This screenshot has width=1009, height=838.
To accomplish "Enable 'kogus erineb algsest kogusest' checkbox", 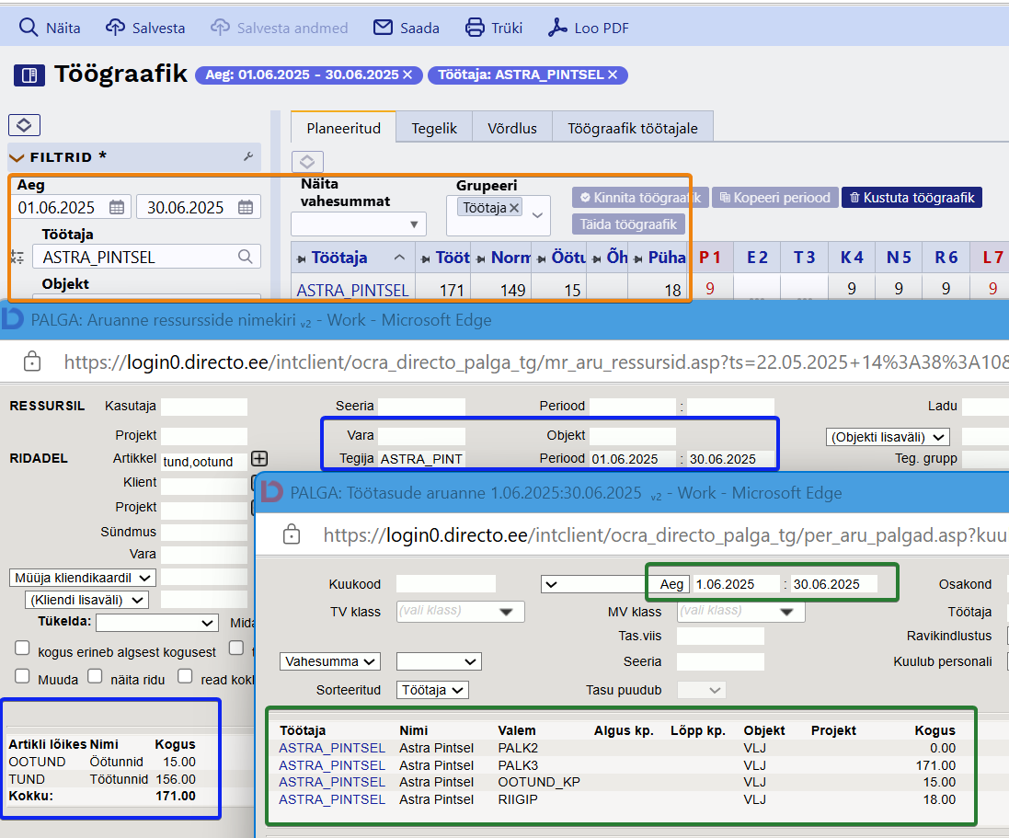I will click(x=22, y=648).
